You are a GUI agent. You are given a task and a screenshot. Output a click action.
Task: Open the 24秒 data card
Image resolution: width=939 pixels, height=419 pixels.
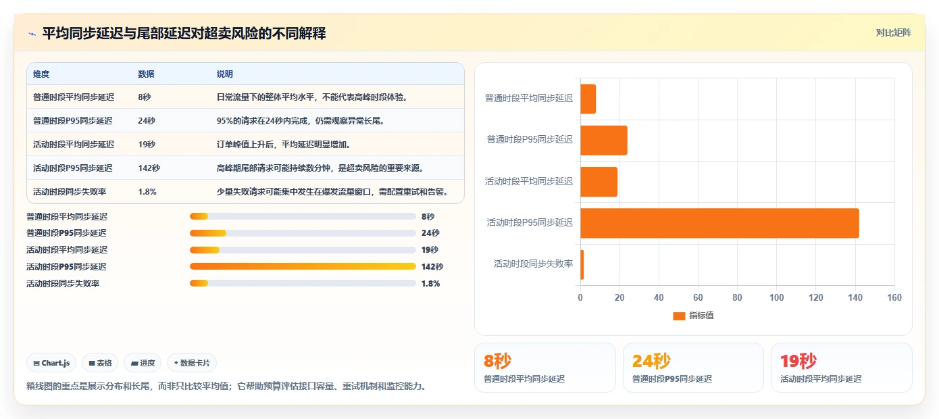click(693, 368)
